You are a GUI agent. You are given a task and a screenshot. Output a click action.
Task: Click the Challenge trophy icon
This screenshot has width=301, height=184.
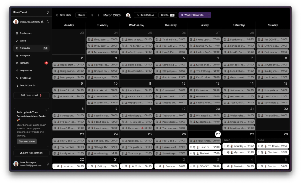point(17,78)
